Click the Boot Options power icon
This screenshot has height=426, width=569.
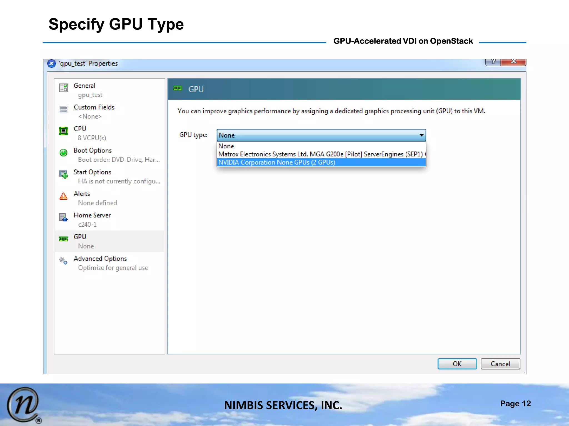63,153
